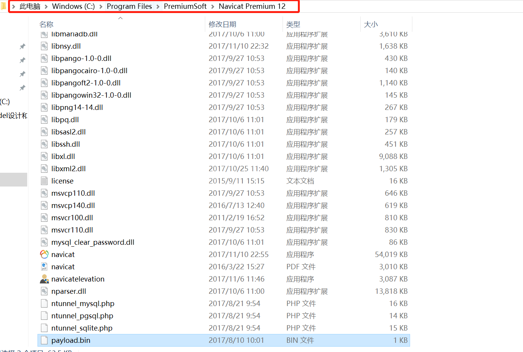Click the 54,019 KB size cell
523x352 pixels.
click(391, 254)
